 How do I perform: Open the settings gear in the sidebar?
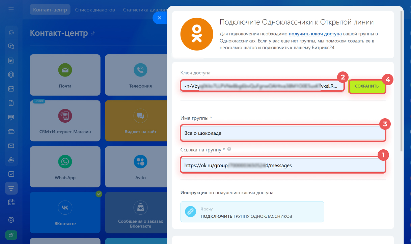11,220
